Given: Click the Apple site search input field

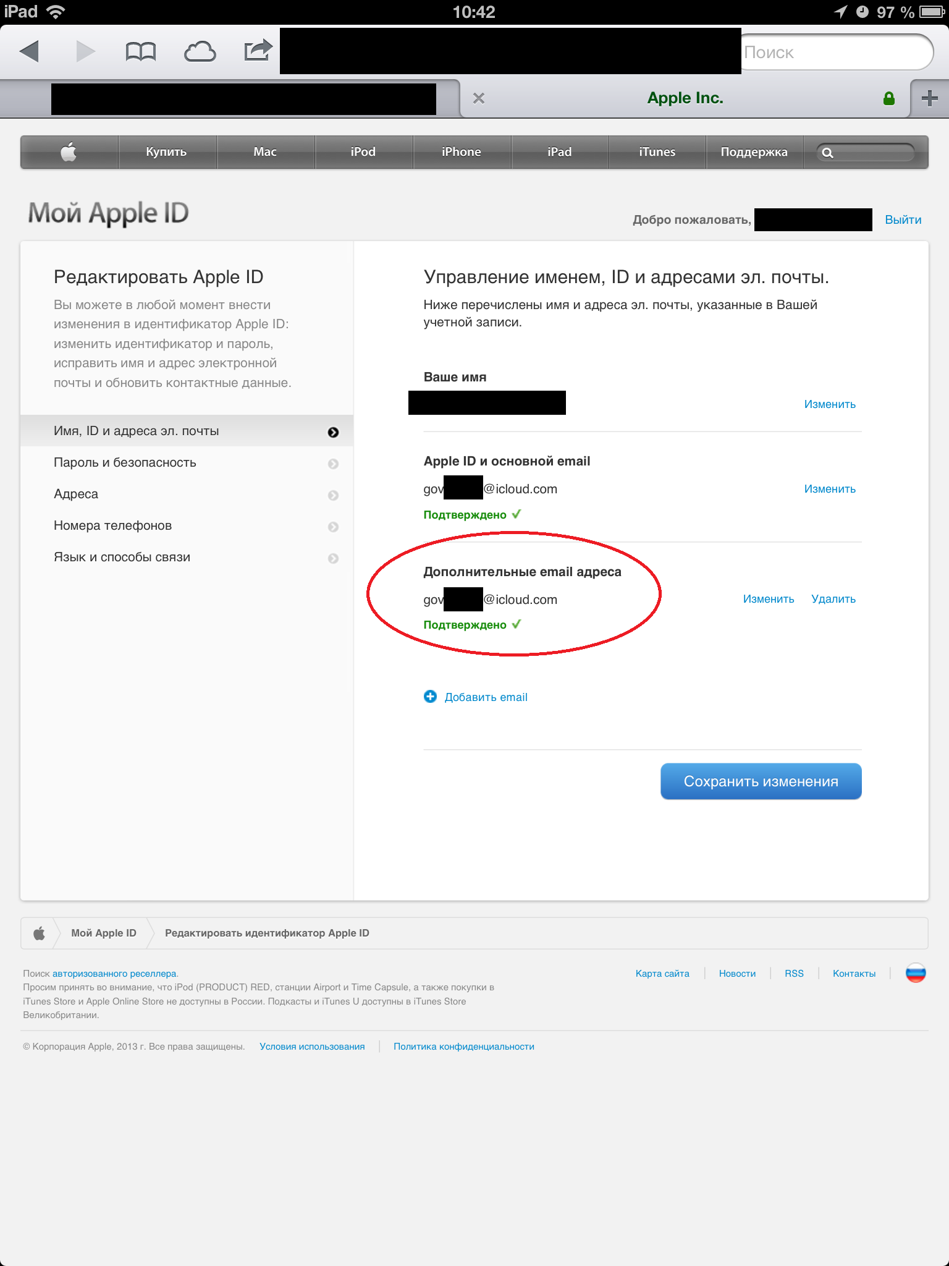Looking at the screenshot, I should (x=865, y=153).
